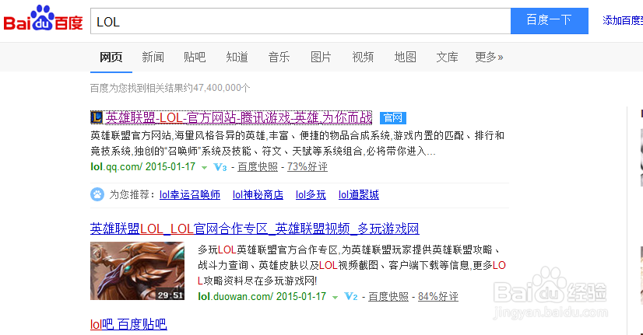Click the Baidu logo

(x=43, y=19)
